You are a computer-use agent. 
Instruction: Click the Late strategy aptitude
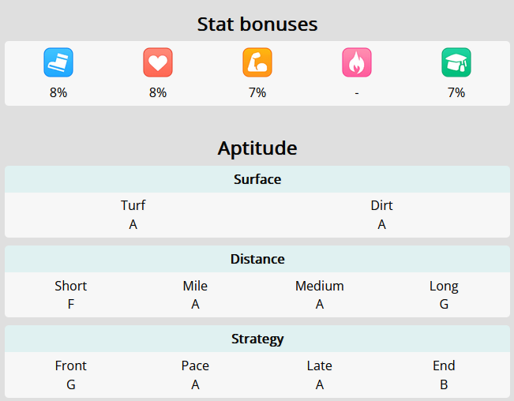point(320,375)
